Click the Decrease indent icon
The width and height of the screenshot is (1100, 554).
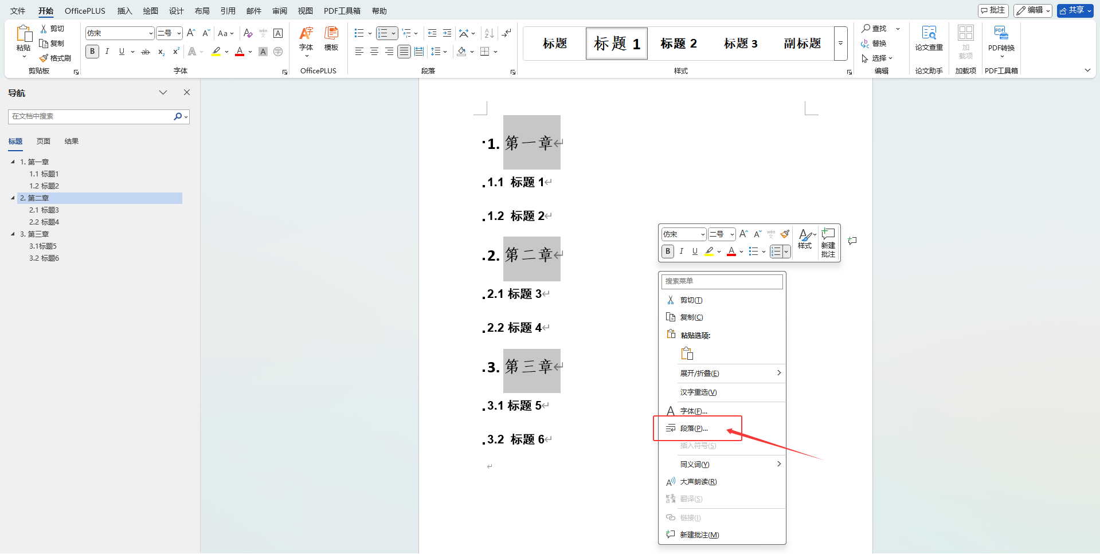[x=432, y=33]
